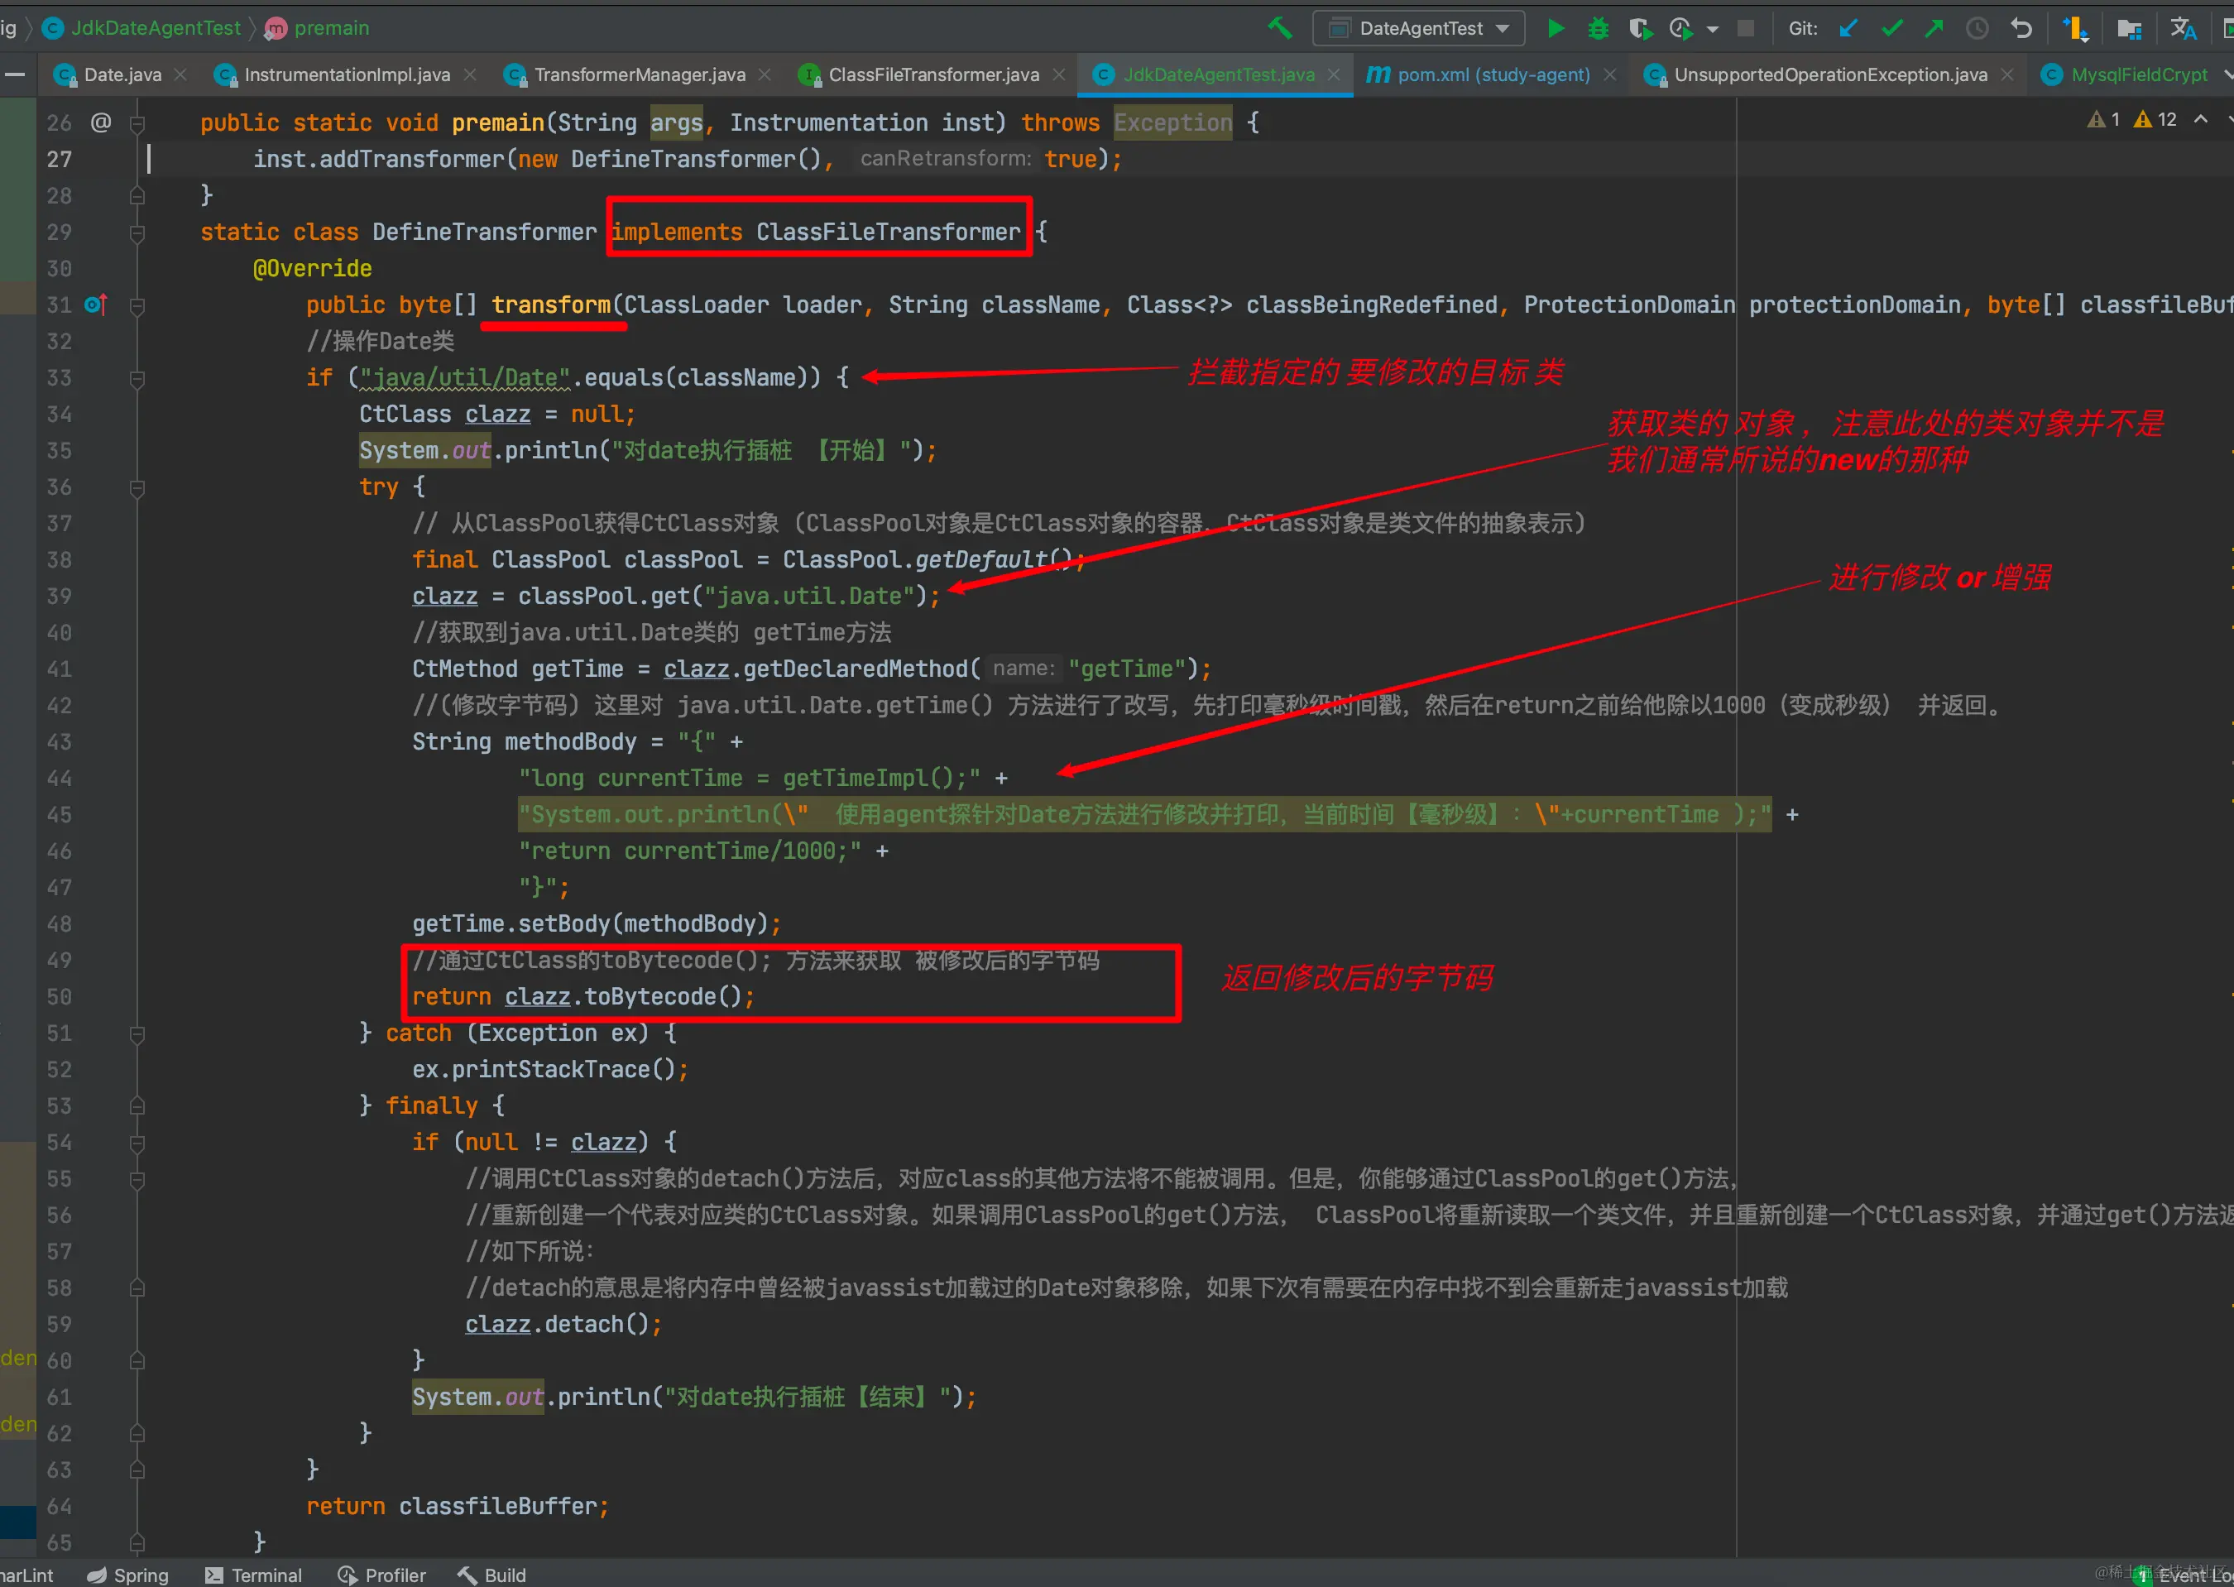Open the translate icon in toolbar
The image size is (2234, 1587).
(2182, 28)
